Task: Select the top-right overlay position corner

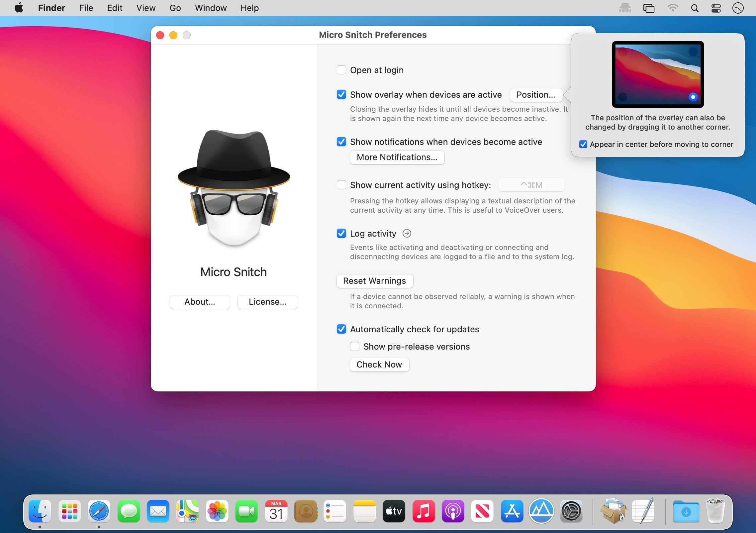Action: tap(693, 52)
